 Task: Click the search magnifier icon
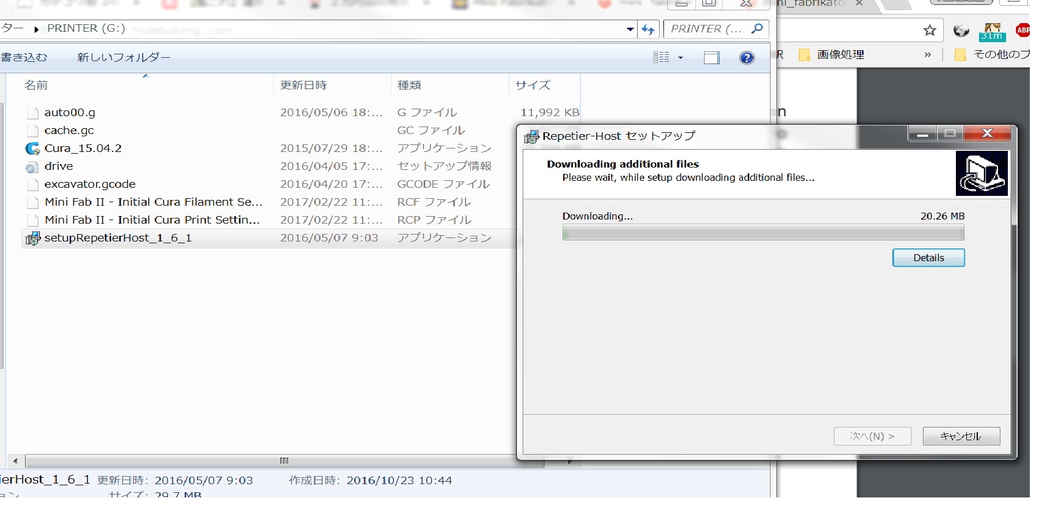757,28
